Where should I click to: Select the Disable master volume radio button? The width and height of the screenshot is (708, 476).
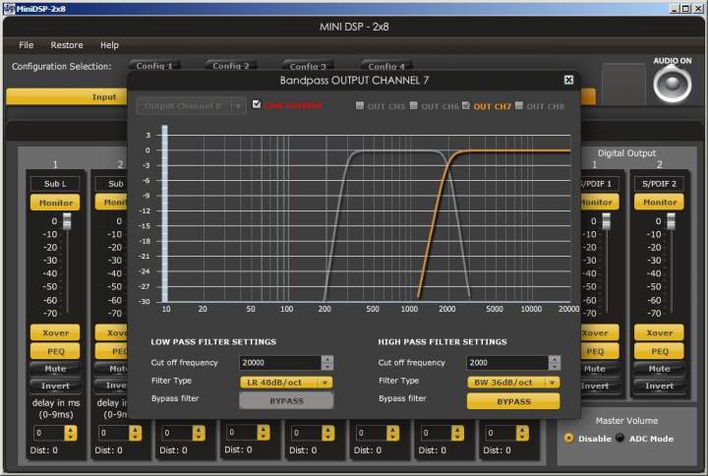point(569,438)
